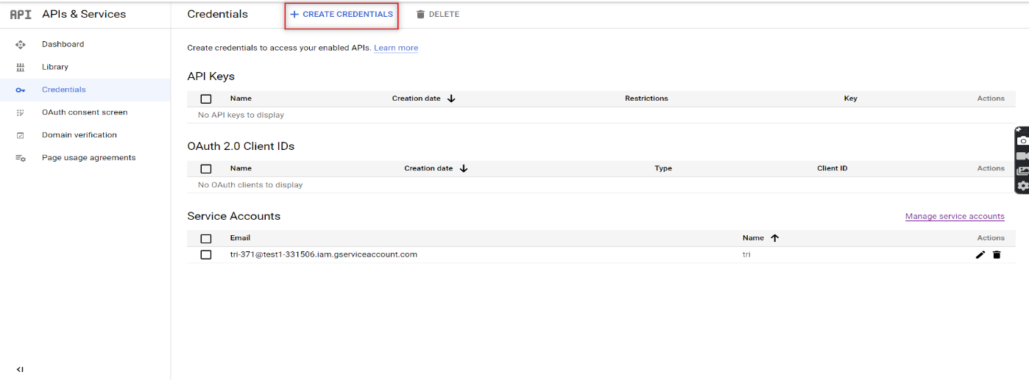Click the OAuth consent screen icon
The image size is (1029, 380).
click(21, 112)
